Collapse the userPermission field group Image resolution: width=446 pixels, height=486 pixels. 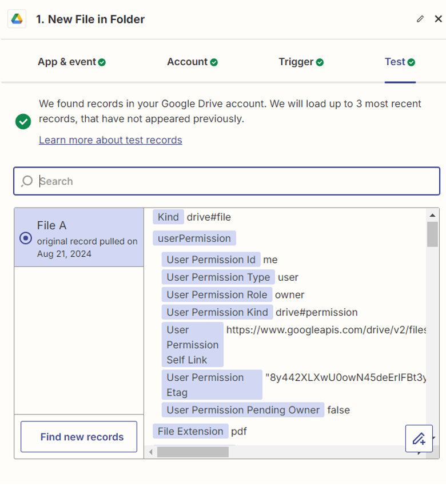click(194, 238)
